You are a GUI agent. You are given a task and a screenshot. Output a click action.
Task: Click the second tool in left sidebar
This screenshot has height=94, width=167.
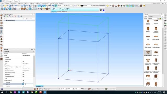tap(2, 18)
